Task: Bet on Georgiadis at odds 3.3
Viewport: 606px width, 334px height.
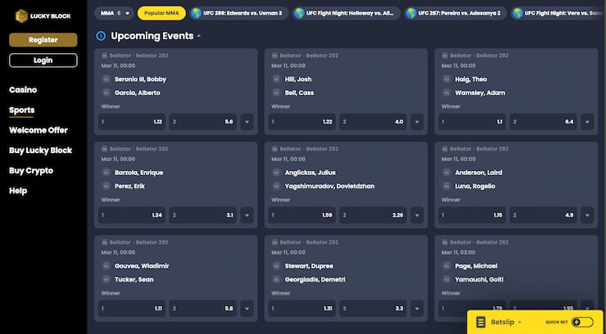Action: coord(373,309)
